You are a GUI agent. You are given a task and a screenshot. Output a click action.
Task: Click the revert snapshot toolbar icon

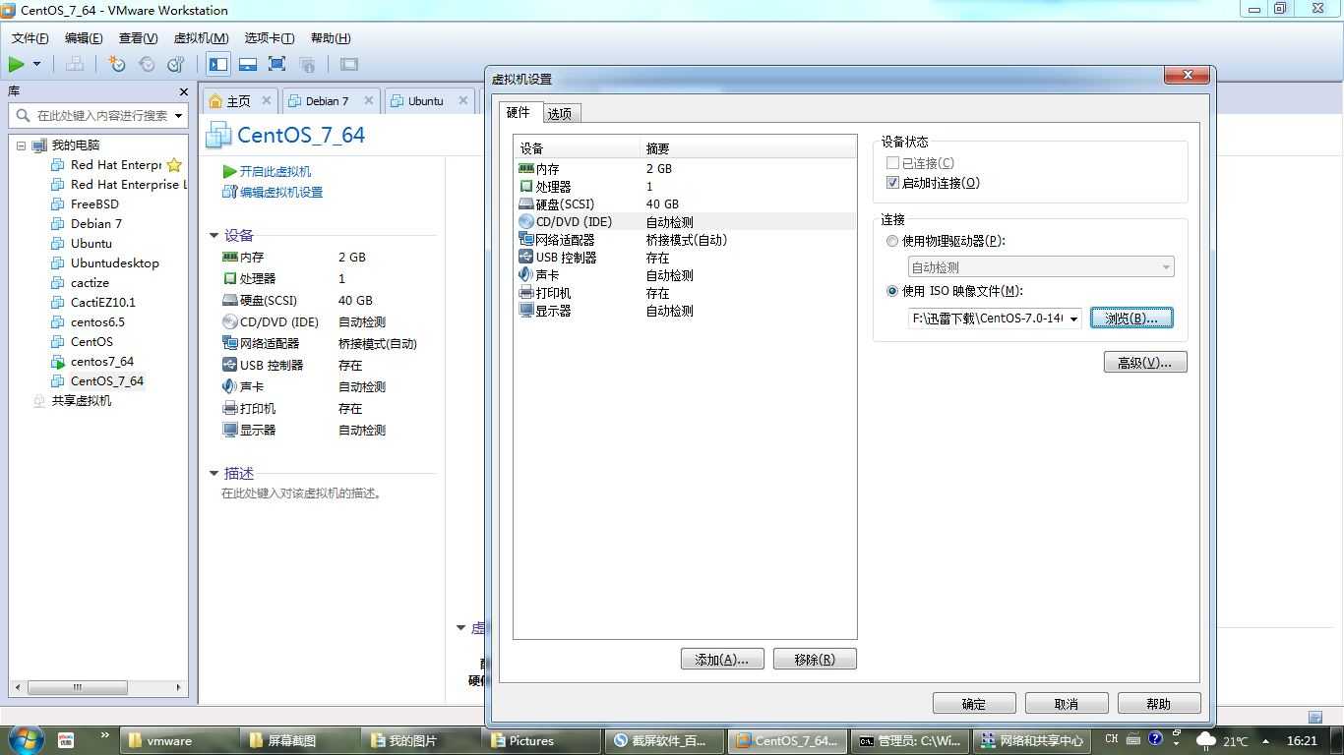pyautogui.click(x=147, y=64)
